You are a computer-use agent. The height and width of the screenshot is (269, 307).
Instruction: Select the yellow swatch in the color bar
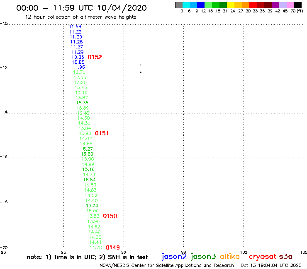pyautogui.click(x=231, y=5)
